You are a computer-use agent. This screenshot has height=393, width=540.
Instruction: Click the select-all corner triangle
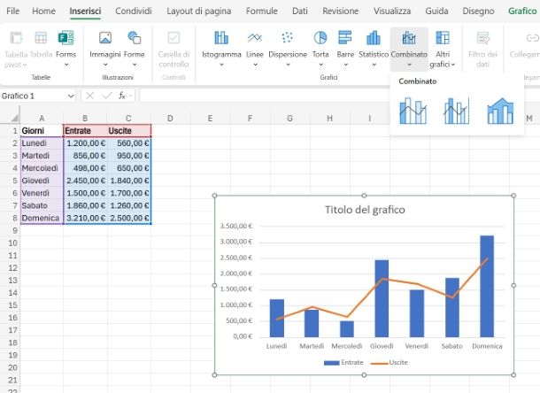[14, 119]
